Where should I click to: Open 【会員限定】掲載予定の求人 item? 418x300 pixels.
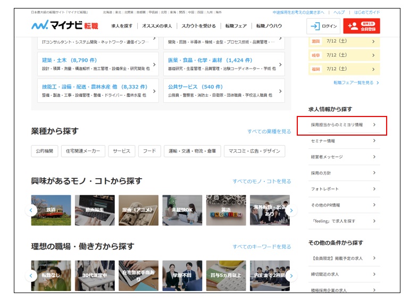(344, 258)
